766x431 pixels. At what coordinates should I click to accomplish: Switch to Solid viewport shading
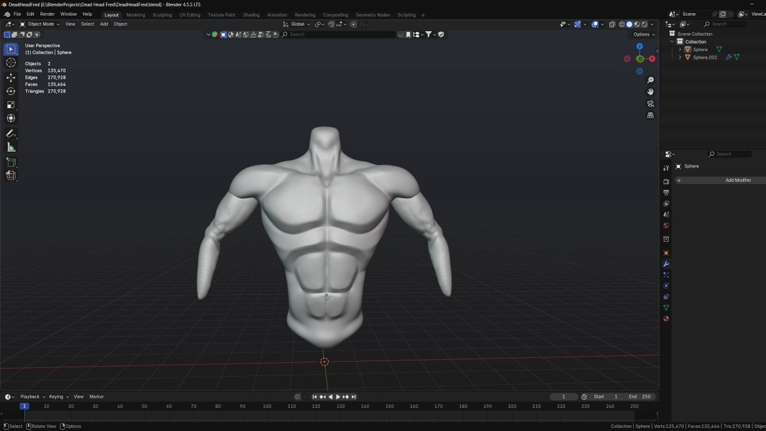pyautogui.click(x=629, y=24)
